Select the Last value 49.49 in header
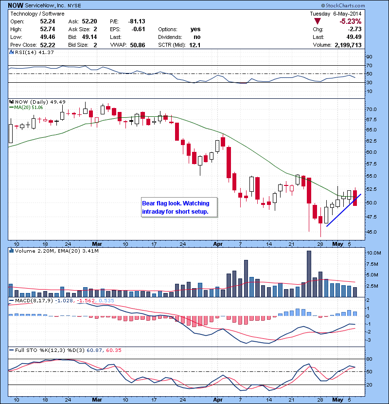 pyautogui.click(x=354, y=37)
